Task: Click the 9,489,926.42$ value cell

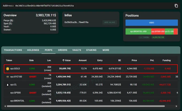Action: [x=63, y=101]
